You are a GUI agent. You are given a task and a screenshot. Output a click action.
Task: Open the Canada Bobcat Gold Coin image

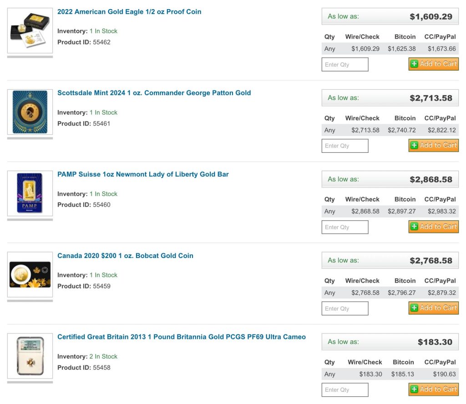30,275
